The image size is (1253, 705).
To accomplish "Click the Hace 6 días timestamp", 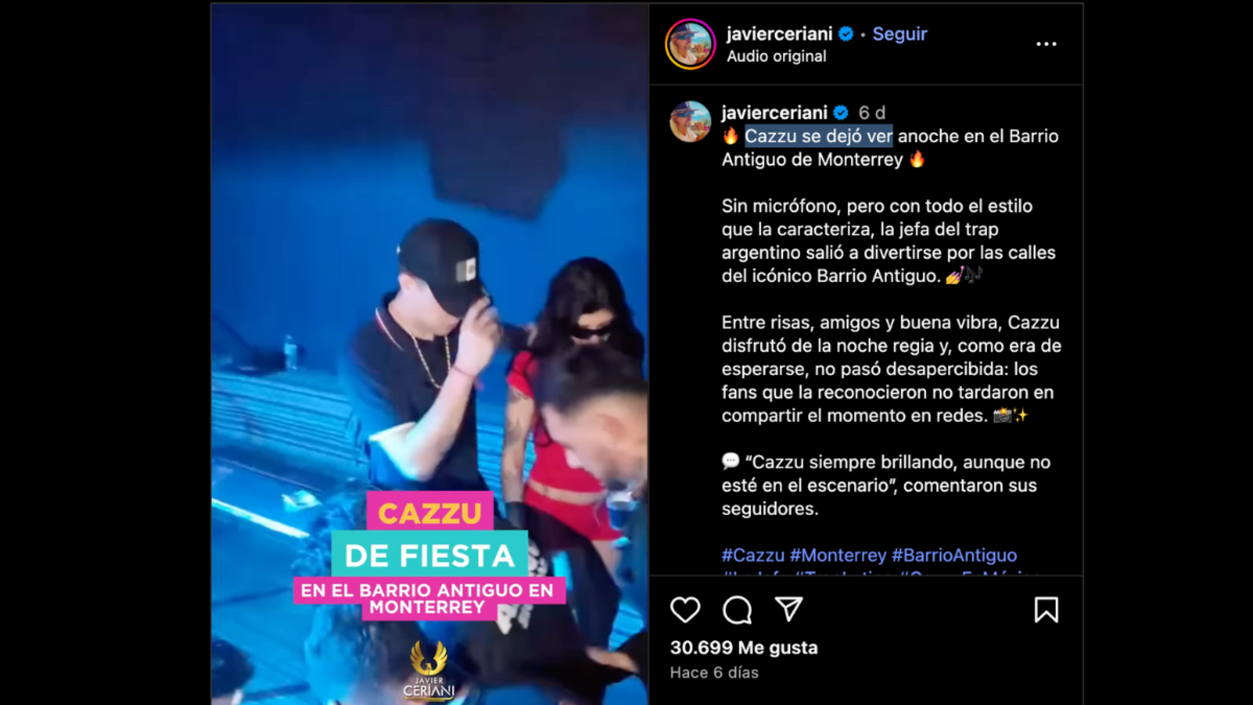I will (714, 673).
